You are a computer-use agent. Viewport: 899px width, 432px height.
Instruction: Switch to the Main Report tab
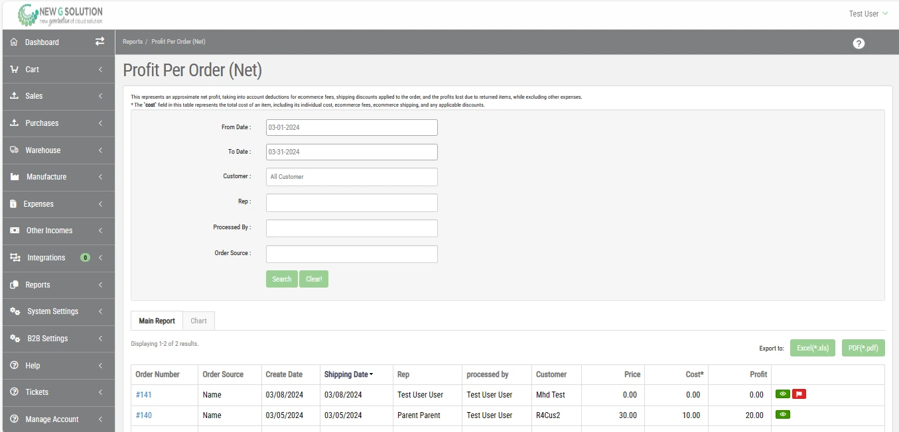coord(157,321)
